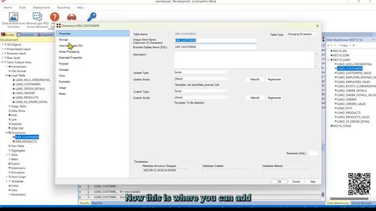Click OK in the Dimension dialog
376x211 pixels.
(x=280, y=182)
